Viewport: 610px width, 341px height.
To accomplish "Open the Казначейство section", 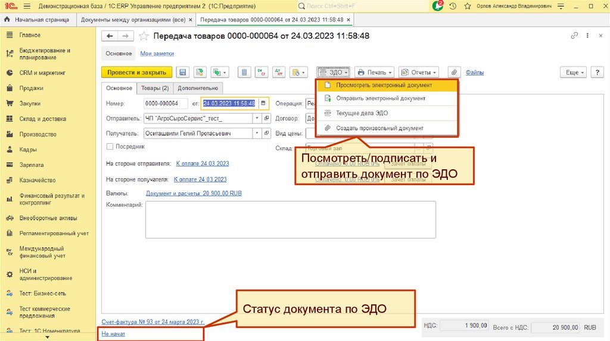I will (x=38, y=180).
